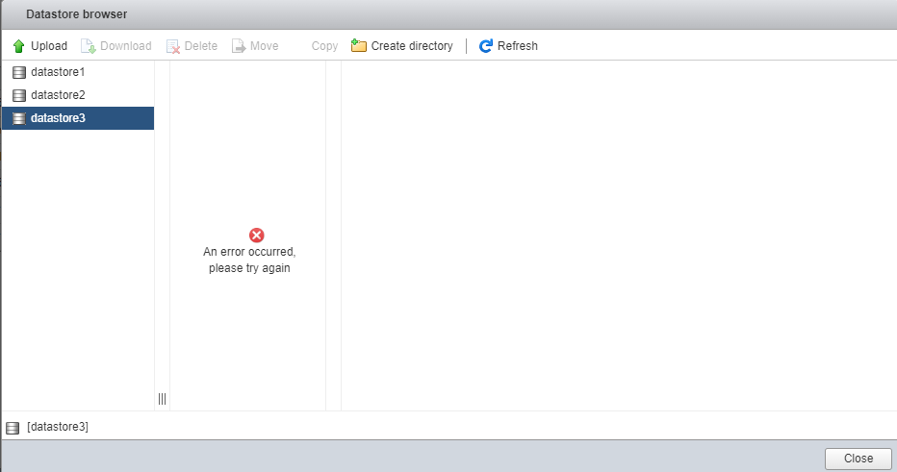The image size is (897, 472).
Task: Choose the highlighted datastore3 row
Action: pyautogui.click(x=78, y=118)
